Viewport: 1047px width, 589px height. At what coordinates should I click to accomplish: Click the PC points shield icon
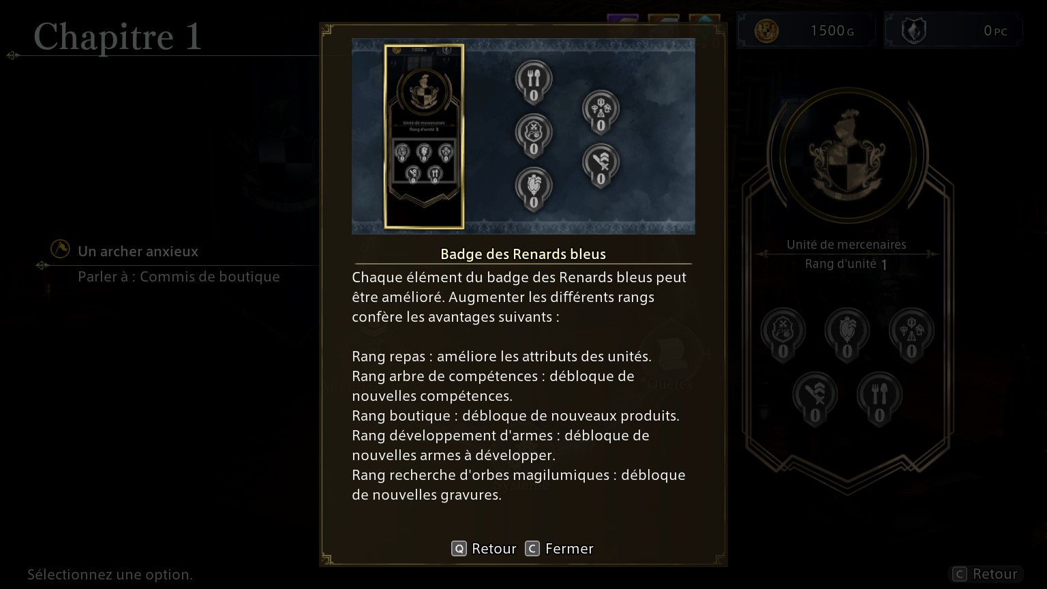coord(913,31)
